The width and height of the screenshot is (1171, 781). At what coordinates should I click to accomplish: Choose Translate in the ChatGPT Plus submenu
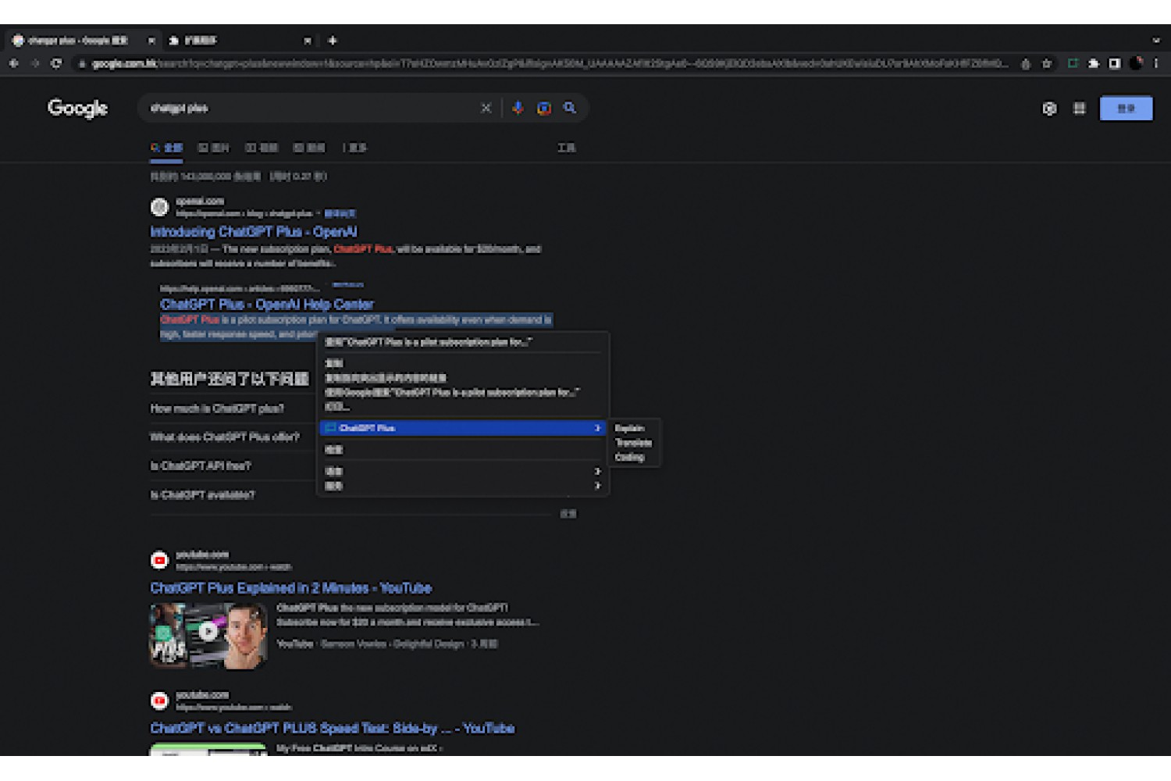634,443
